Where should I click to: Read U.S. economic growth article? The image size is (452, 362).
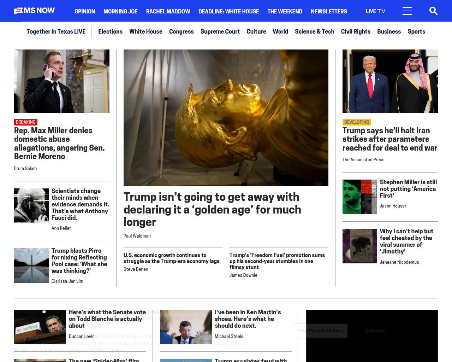pyautogui.click(x=172, y=258)
